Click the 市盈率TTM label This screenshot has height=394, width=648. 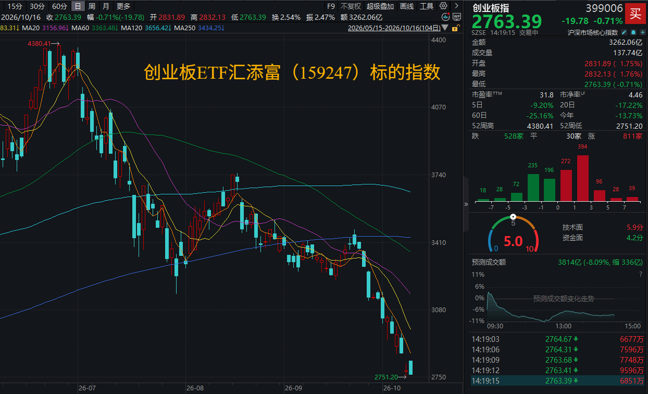coord(488,95)
